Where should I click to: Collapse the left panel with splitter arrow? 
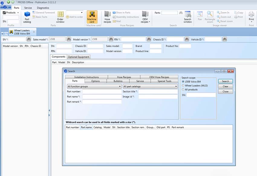(49, 110)
